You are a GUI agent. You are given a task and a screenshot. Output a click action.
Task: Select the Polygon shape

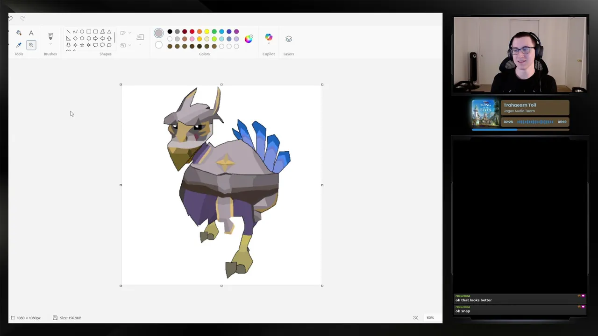[102, 32]
